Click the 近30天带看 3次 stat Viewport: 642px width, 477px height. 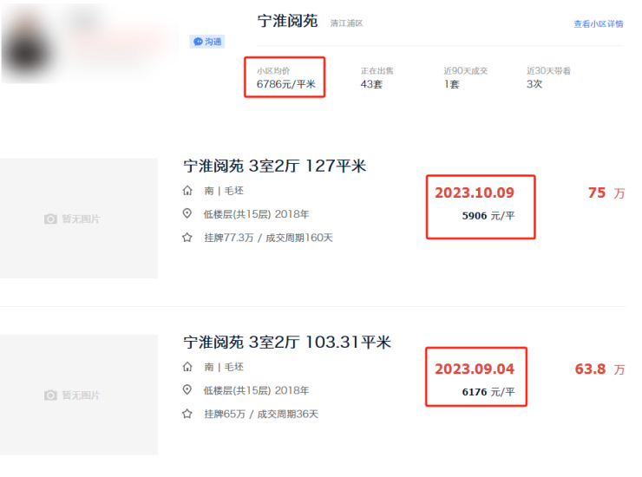[548, 78]
